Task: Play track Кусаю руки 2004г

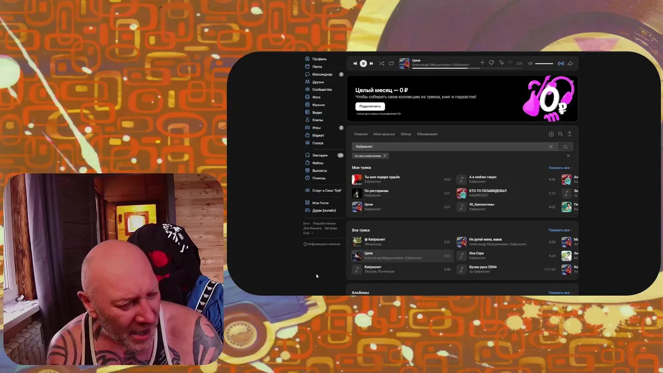Action: pyautogui.click(x=506, y=269)
